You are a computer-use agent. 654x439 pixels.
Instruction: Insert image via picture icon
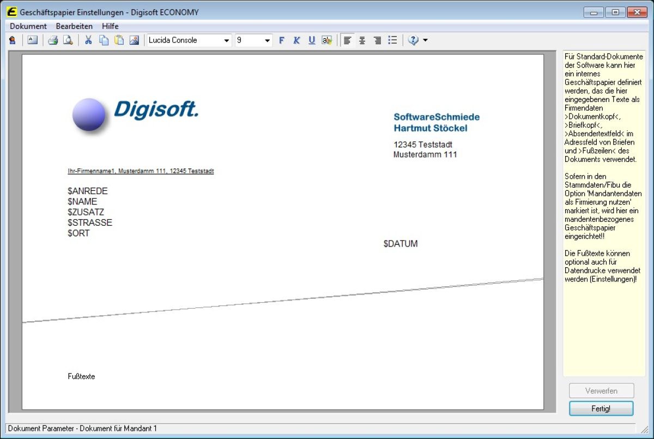134,40
